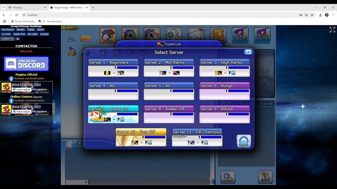Click the blue bird avatar icon
The image size is (337, 189).
tap(72, 51)
